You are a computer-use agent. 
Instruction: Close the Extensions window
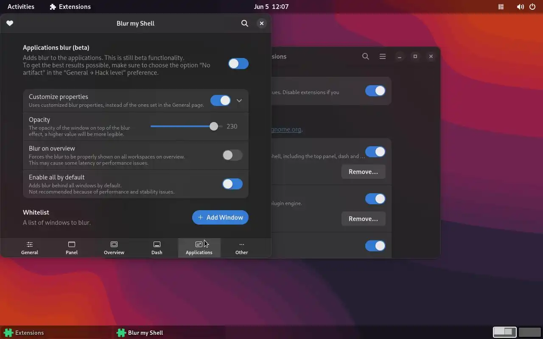[431, 56]
